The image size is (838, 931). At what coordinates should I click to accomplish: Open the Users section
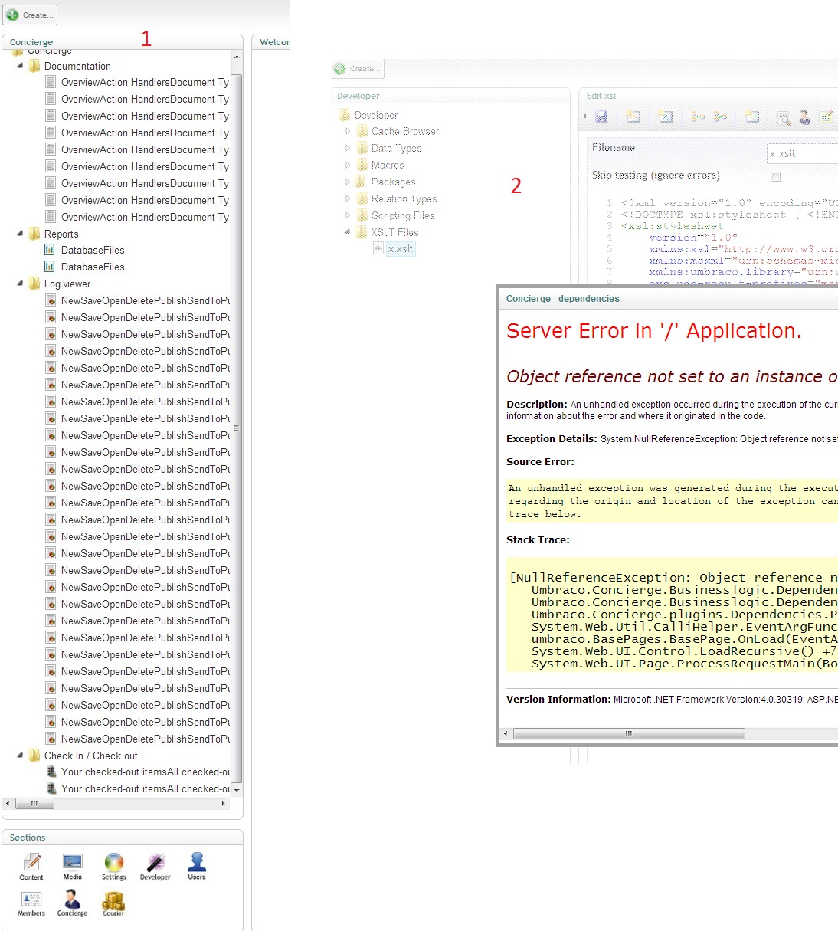pos(197,867)
